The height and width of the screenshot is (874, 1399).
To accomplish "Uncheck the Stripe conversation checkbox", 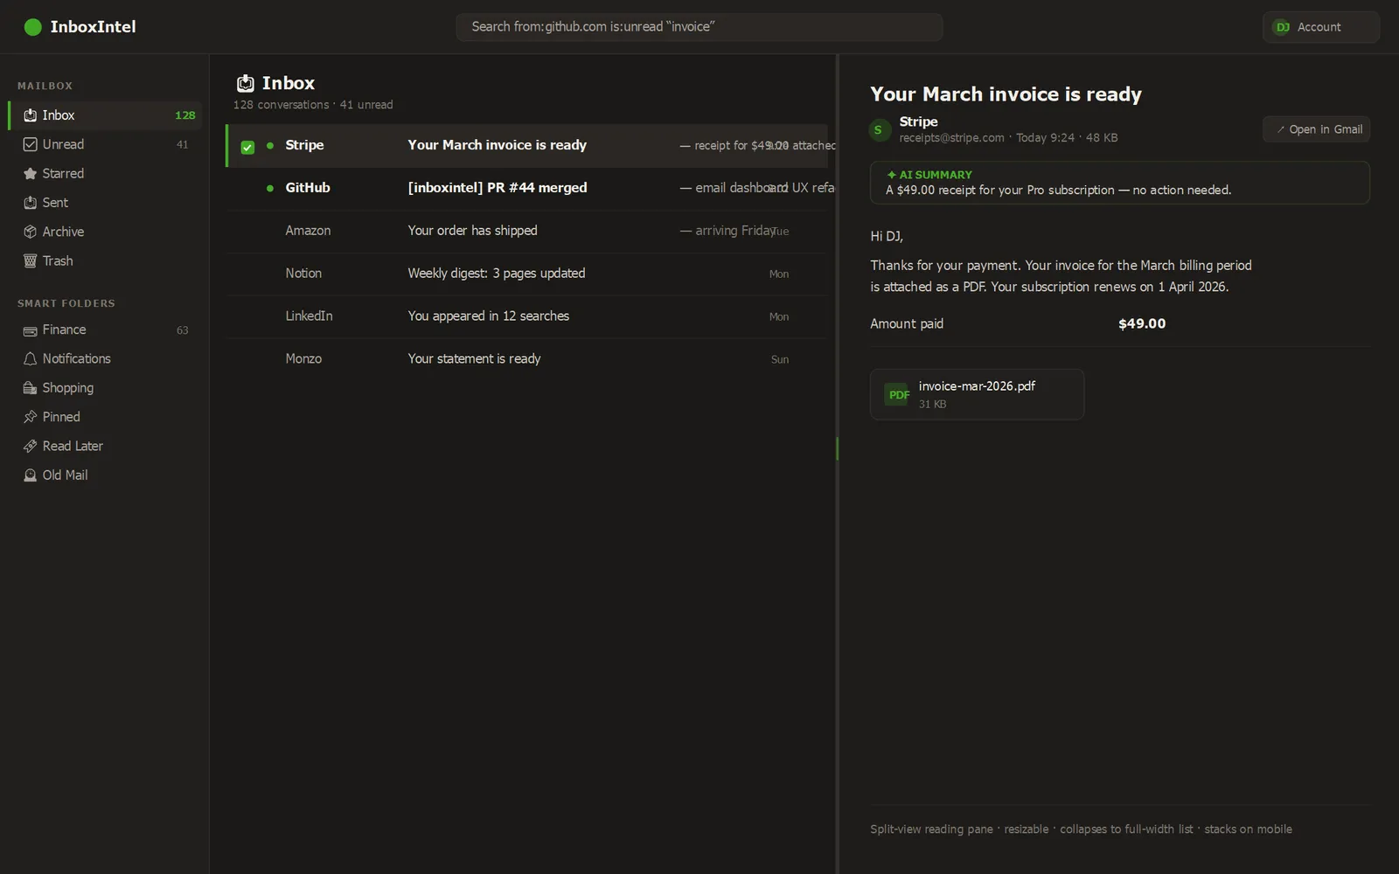I will 247,147.
